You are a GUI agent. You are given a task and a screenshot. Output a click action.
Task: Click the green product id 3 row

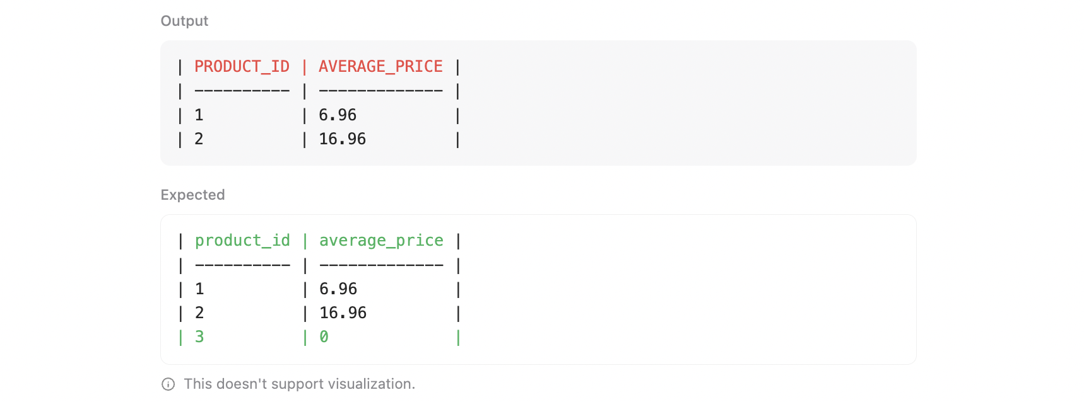click(199, 337)
